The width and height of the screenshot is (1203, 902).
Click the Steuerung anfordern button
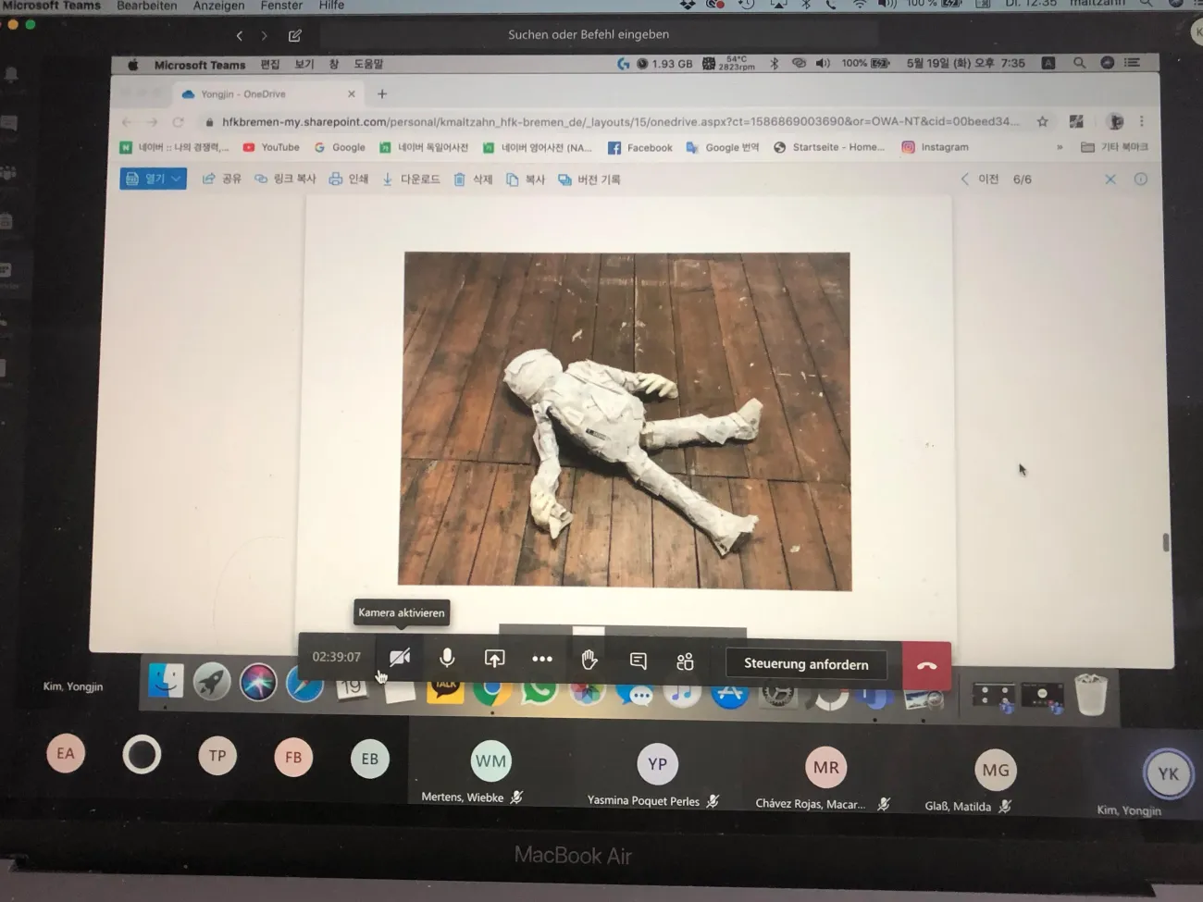click(806, 664)
